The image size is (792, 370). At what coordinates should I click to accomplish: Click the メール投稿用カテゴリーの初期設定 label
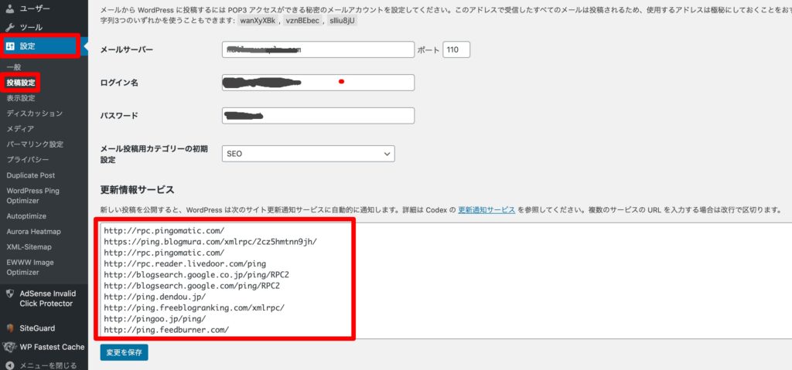(x=154, y=154)
